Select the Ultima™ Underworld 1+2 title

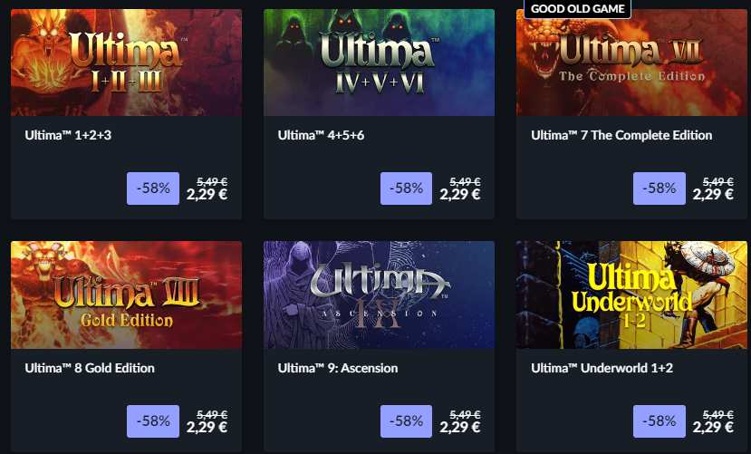pyautogui.click(x=602, y=368)
